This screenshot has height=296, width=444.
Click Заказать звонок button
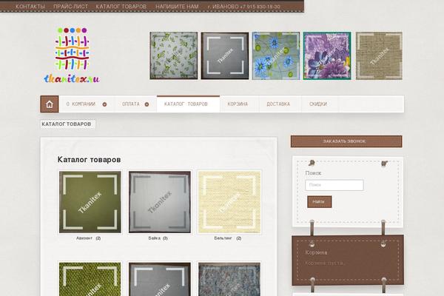346,141
